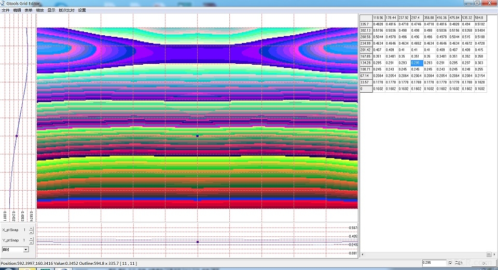This screenshot has height=270, width=498.
Task: Click the Gtools app icon in title bar
Action: point(3,3)
